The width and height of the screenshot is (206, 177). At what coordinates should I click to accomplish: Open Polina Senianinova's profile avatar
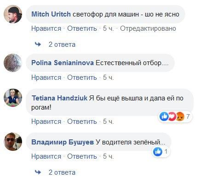click(13, 63)
